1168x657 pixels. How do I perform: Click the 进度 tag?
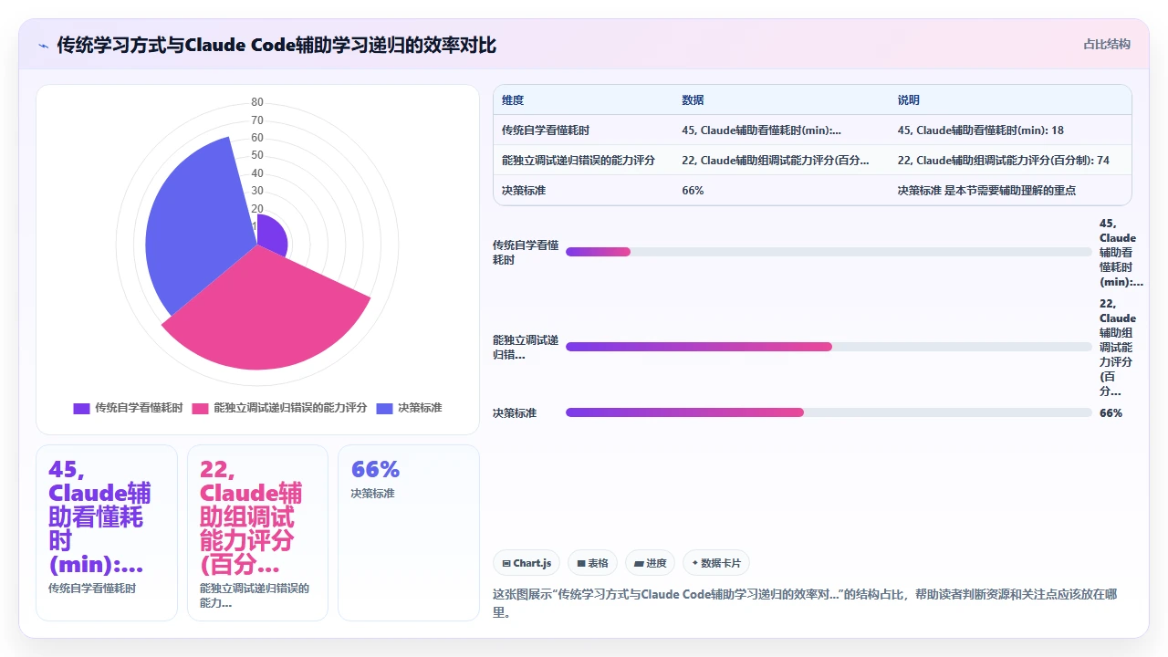point(651,564)
